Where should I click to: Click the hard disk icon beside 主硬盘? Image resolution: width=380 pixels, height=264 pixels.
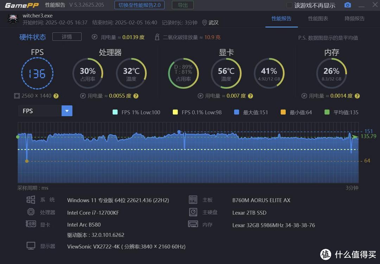click(193, 212)
